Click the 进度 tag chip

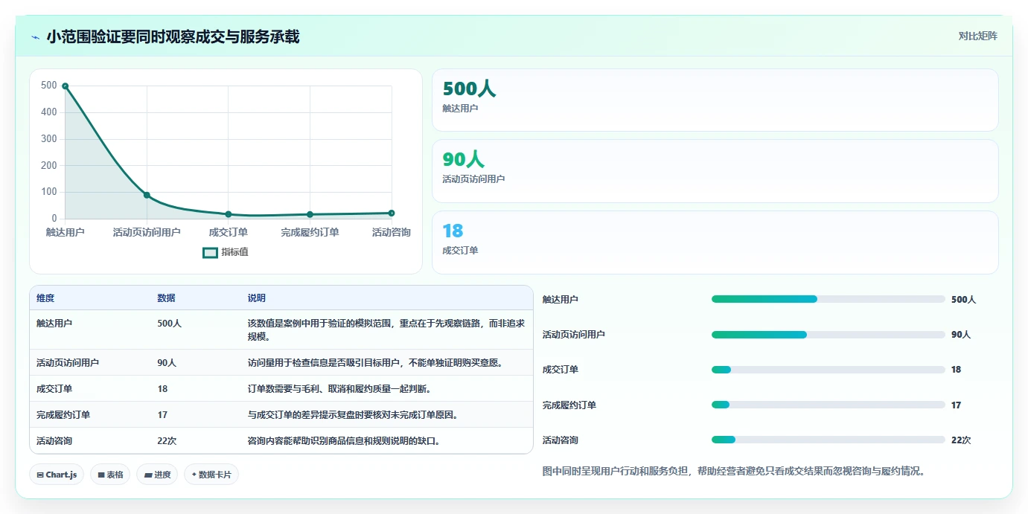click(157, 475)
